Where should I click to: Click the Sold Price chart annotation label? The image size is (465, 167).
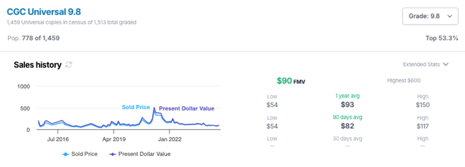point(136,107)
